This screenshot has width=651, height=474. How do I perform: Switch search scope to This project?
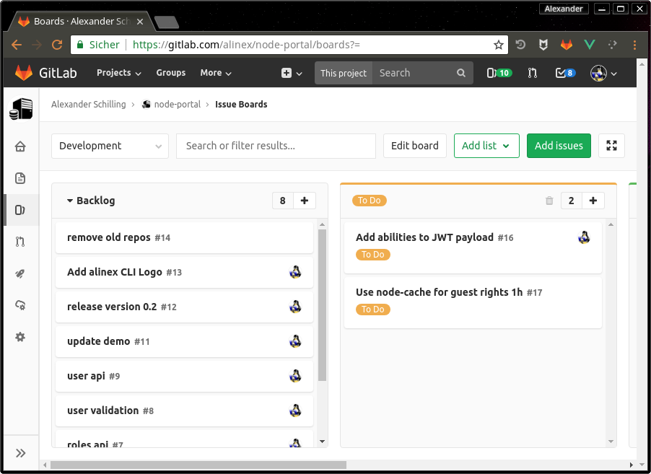344,73
